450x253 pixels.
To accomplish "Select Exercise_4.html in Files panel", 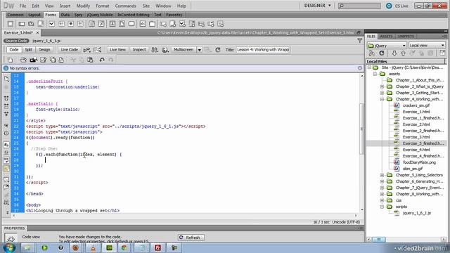I will coord(416,150).
